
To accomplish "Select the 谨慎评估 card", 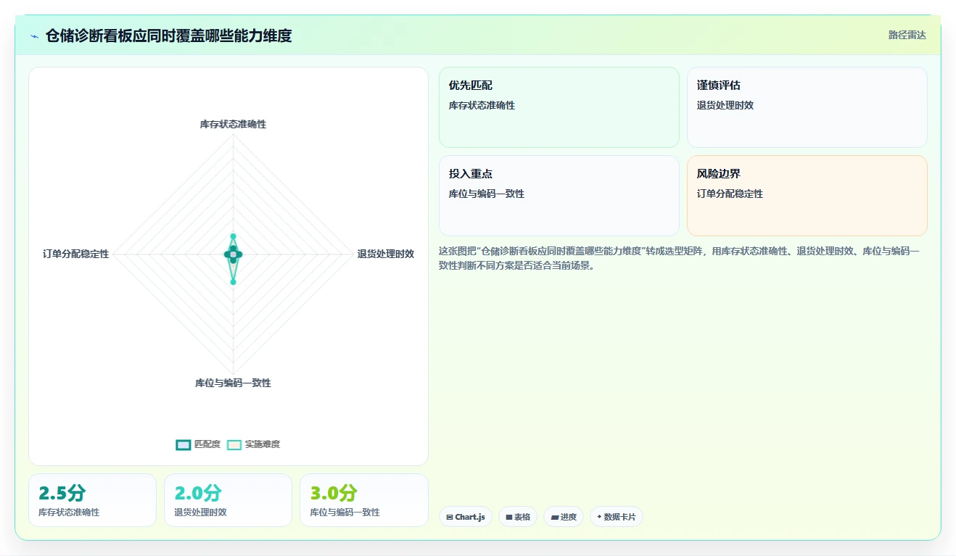I will click(807, 107).
